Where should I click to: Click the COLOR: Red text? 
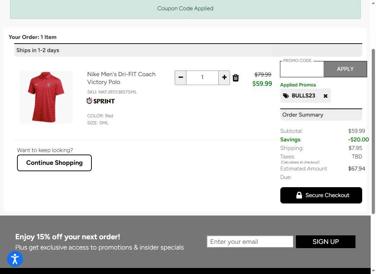coord(100,116)
